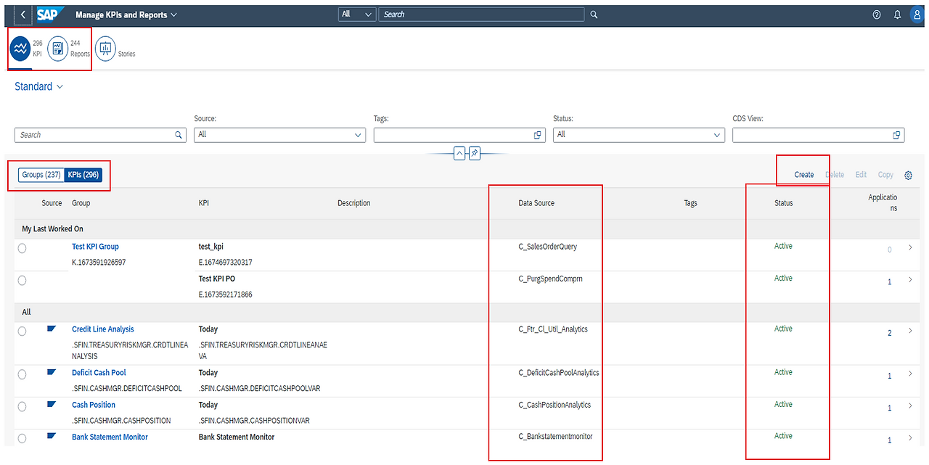Open the table settings gear icon
This screenshot has width=929, height=465.
[x=908, y=175]
